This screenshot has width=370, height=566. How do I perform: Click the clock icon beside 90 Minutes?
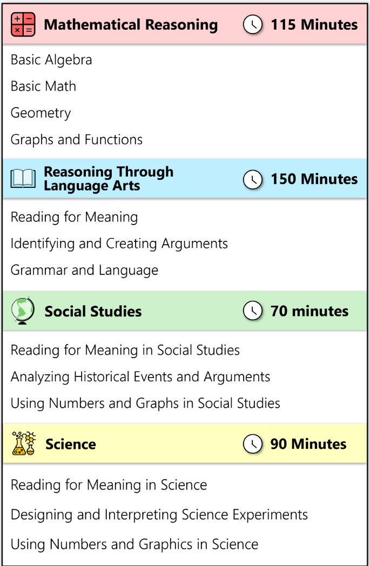pos(253,444)
